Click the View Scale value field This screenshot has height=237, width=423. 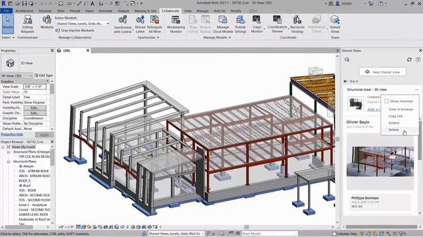click(x=35, y=87)
